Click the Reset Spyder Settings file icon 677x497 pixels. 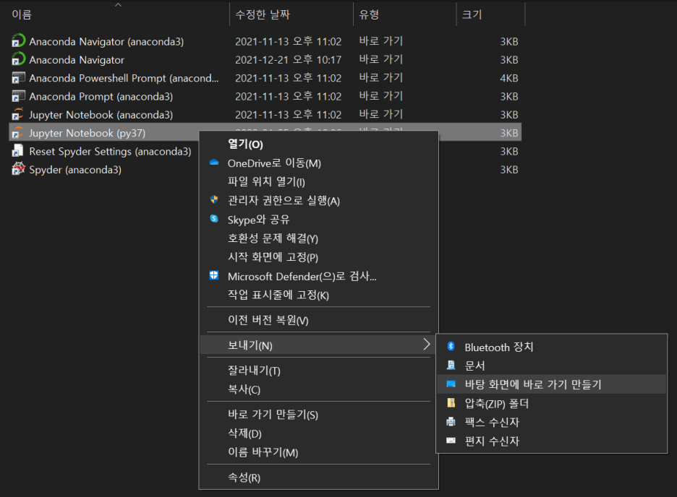[18, 151]
